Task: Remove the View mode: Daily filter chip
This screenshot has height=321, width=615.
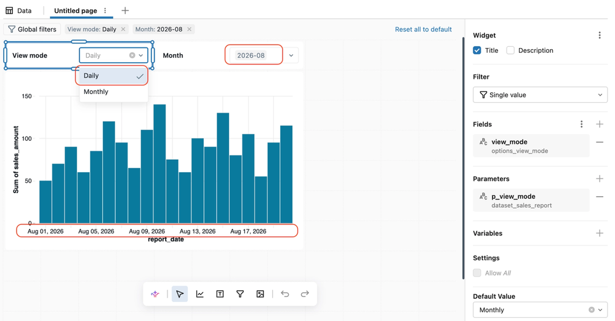Action: click(x=123, y=30)
